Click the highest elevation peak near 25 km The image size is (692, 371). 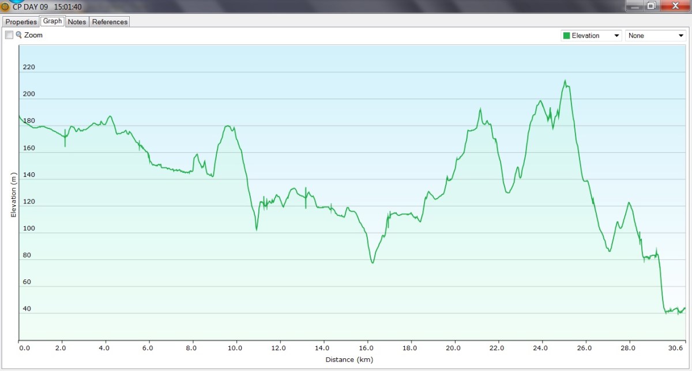click(x=565, y=81)
